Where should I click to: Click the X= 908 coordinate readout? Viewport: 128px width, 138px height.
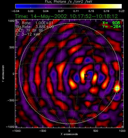[x=111, y=23]
